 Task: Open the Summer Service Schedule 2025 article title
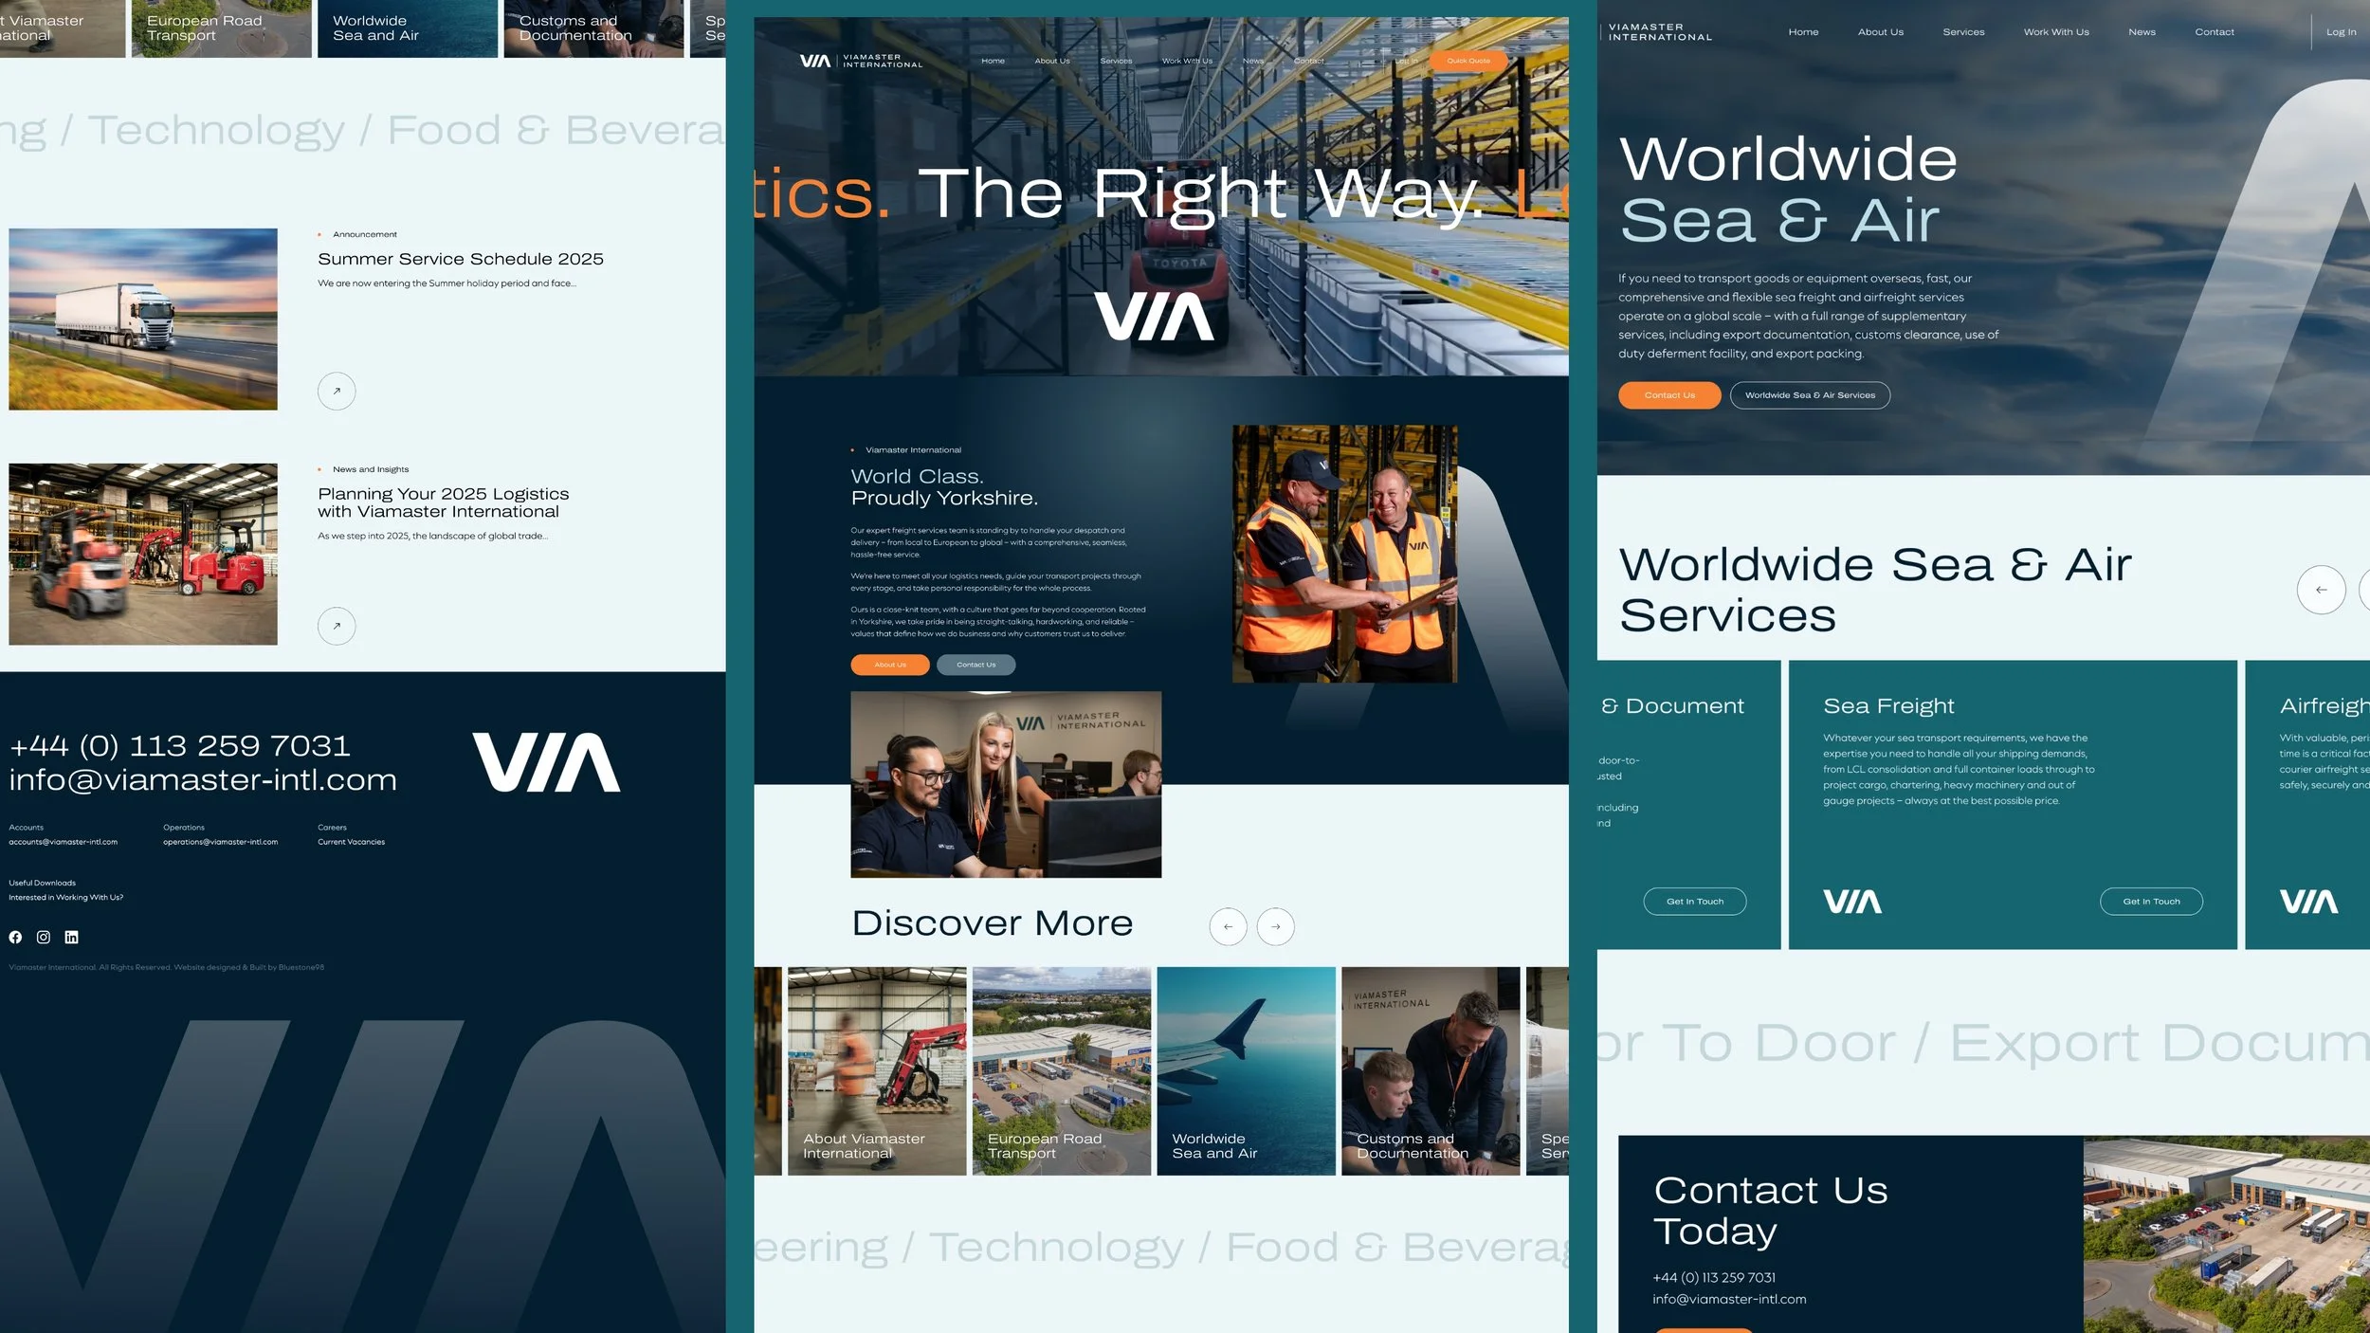461,259
